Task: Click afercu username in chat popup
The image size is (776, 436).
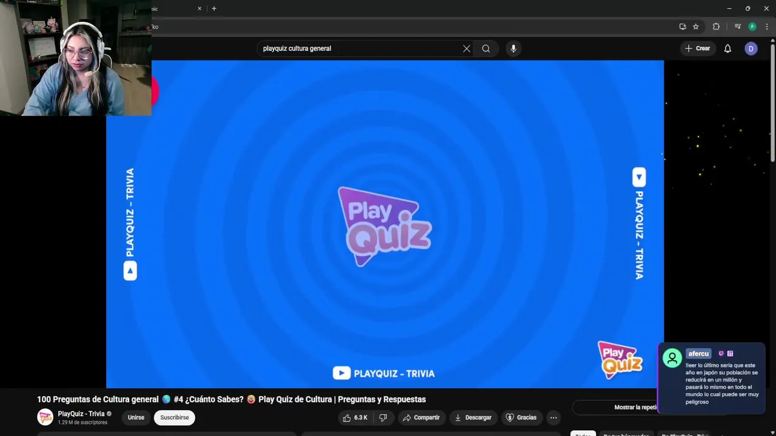Action: point(698,354)
